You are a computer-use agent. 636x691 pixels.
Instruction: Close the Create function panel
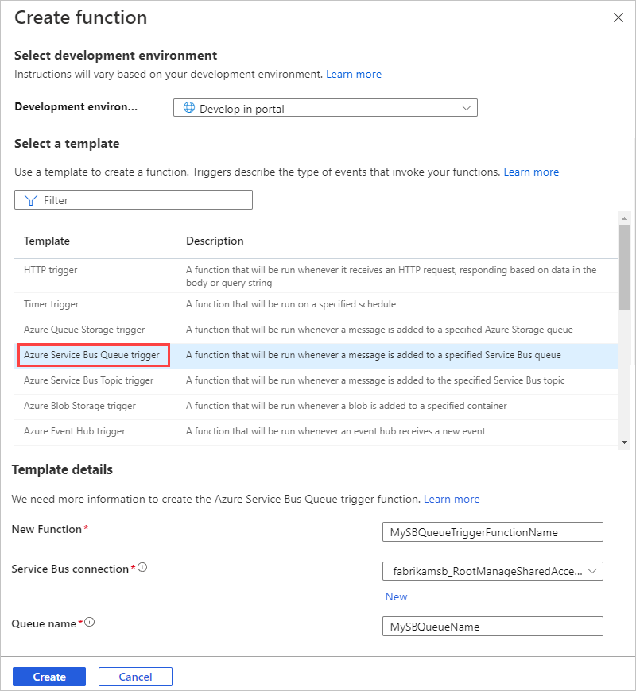[619, 17]
